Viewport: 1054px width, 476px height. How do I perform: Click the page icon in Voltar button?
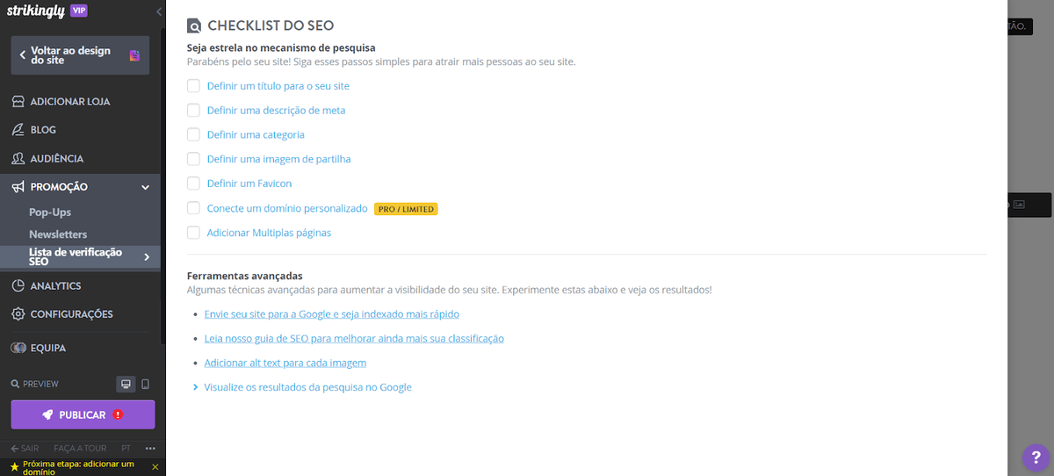coord(134,55)
